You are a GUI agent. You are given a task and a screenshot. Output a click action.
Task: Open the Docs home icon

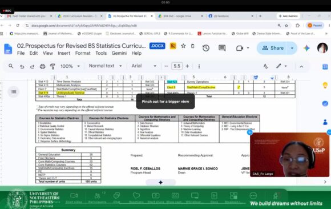pyautogui.click(x=8, y=49)
